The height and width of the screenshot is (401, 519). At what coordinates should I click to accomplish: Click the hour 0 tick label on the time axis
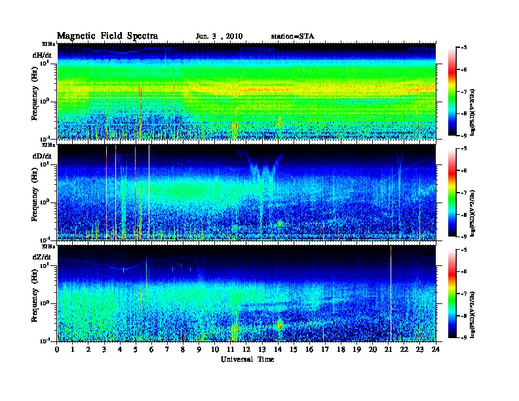57,349
